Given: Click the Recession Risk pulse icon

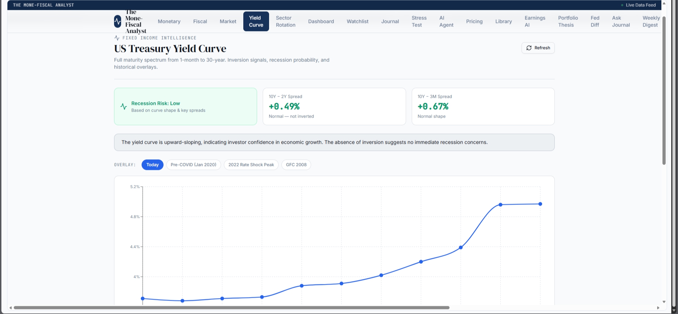Looking at the screenshot, I should pos(124,106).
